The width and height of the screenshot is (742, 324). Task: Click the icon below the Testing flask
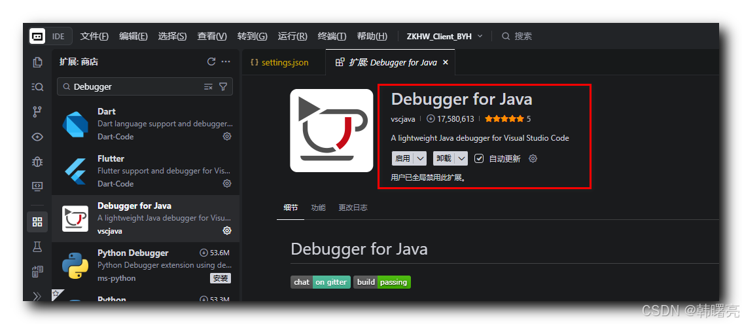[37, 272]
